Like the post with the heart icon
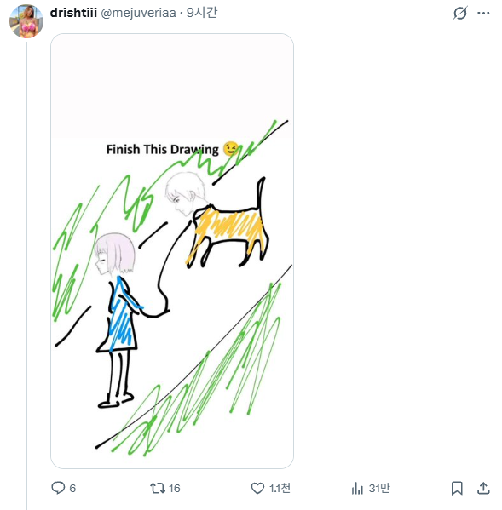 (257, 488)
